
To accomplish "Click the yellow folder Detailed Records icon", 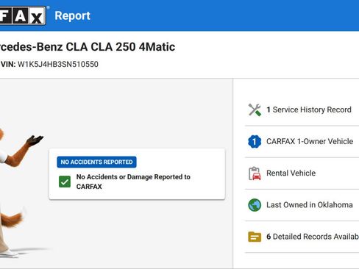I will tap(255, 237).
